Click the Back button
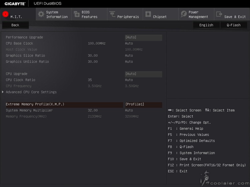Image resolution: width=250 pixels, height=187 pixels. tap(15, 25)
